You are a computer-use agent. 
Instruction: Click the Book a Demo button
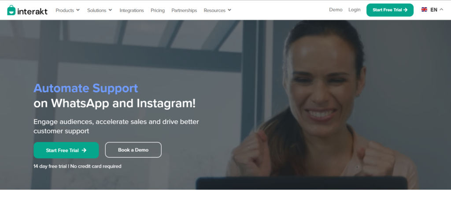[133, 150]
